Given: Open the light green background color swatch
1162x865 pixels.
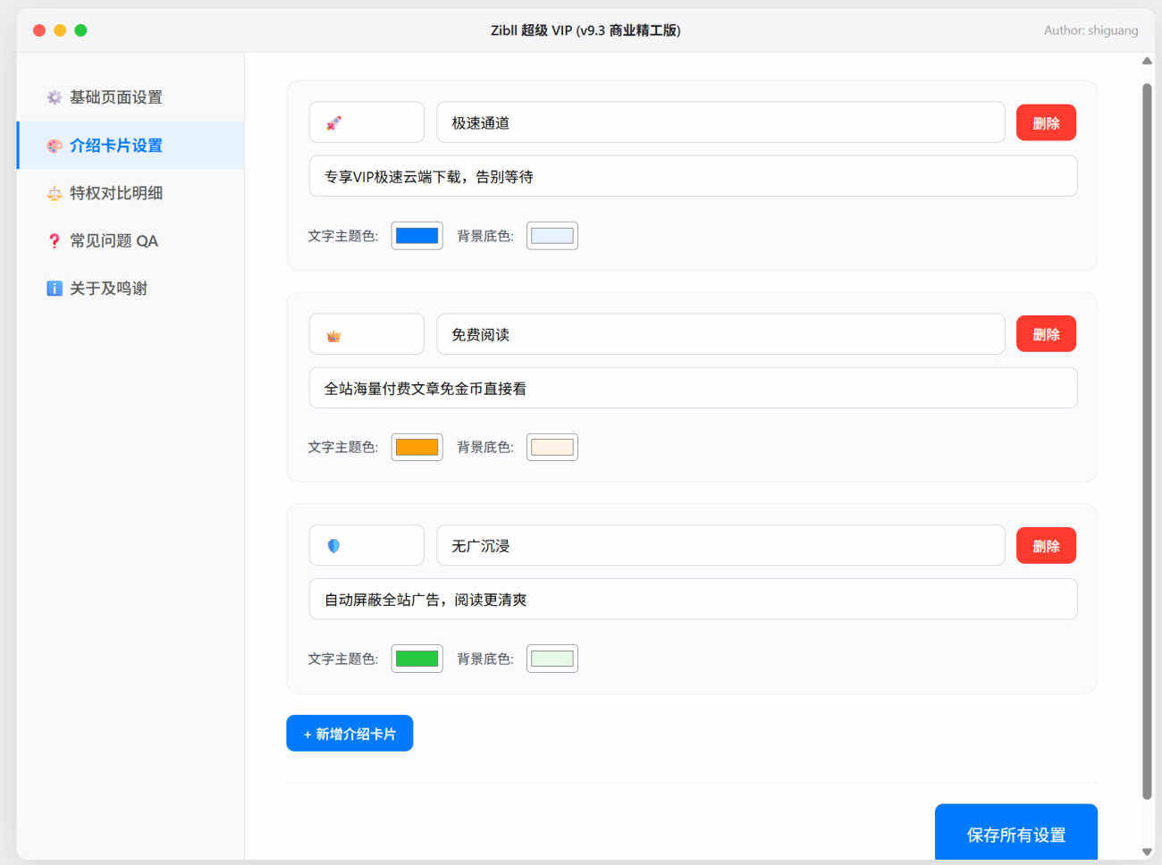Looking at the screenshot, I should click(552, 659).
